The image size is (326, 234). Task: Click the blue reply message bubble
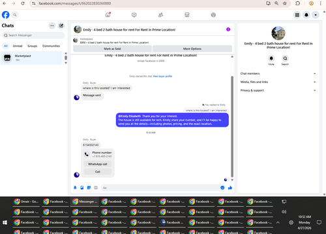(172, 120)
